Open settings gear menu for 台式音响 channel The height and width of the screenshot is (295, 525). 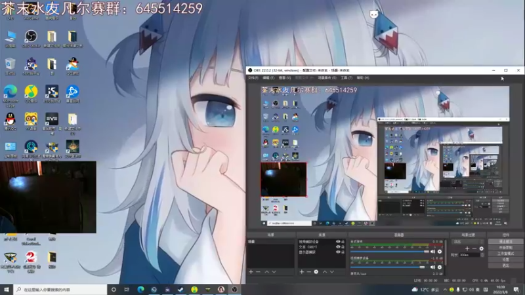click(440, 252)
